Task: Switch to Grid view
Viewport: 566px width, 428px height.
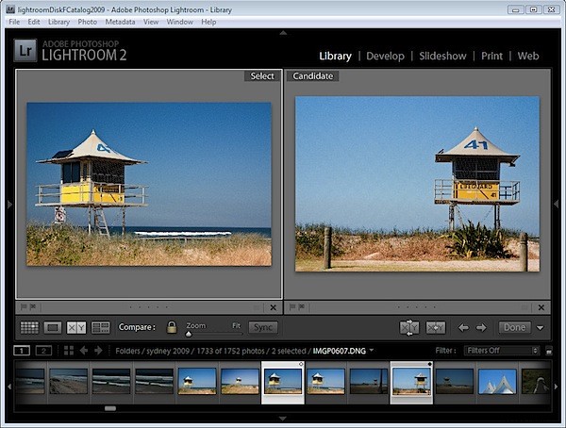Action: [x=29, y=328]
